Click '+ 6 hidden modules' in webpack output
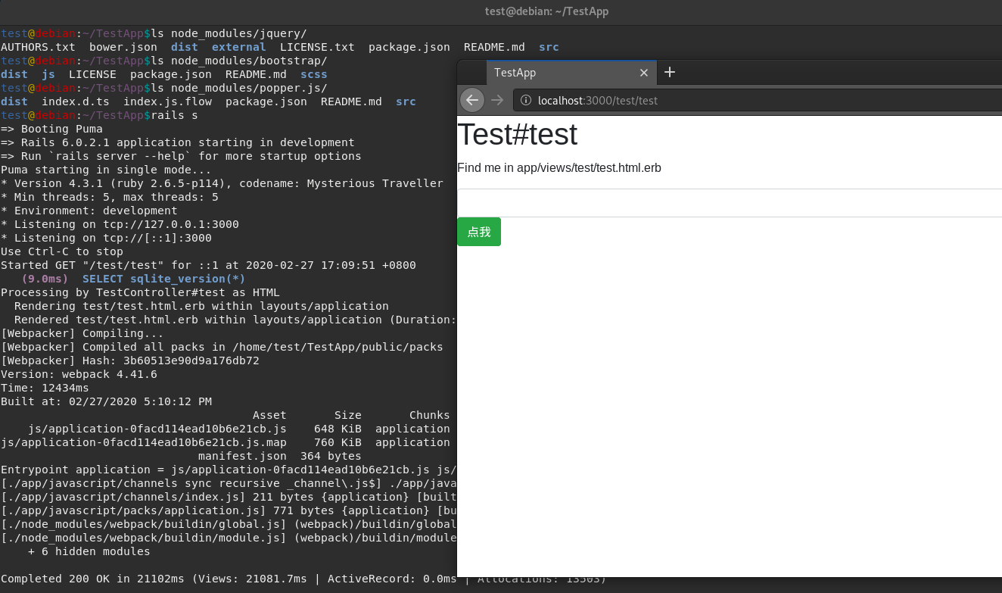 coord(89,551)
